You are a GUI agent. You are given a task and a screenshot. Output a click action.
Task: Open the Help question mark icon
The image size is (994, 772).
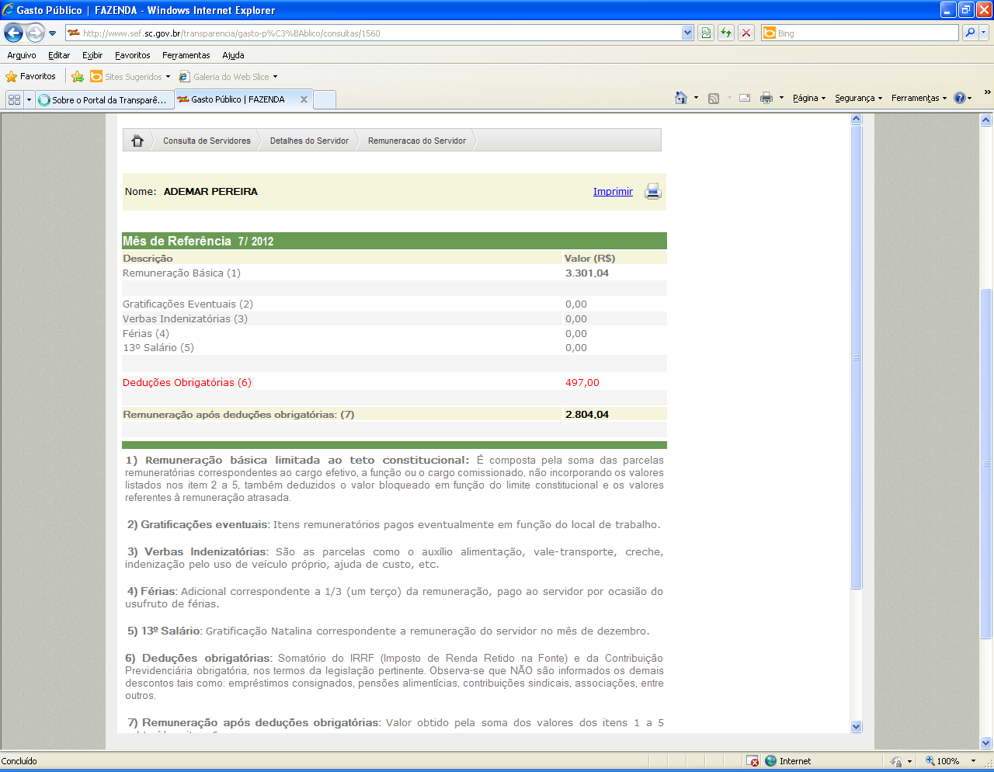(x=960, y=98)
